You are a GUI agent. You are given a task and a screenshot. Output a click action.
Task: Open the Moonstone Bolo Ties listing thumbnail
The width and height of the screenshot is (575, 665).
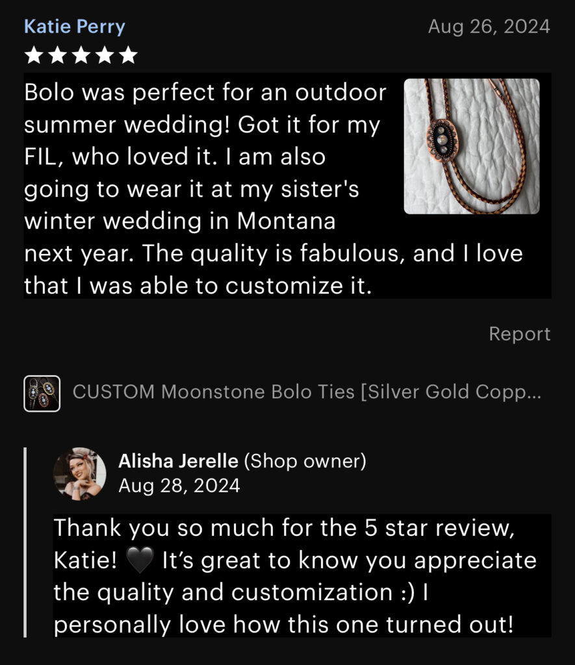[42, 394]
